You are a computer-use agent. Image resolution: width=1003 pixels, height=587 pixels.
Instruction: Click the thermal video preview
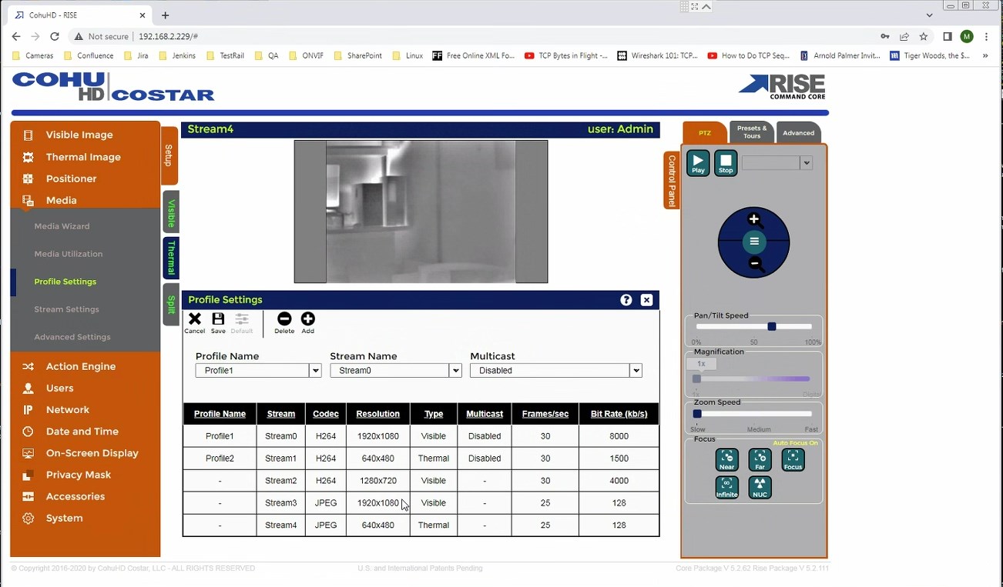(x=421, y=212)
